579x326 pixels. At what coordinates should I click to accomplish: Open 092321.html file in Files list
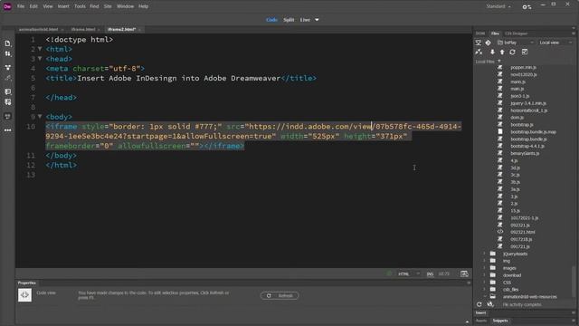[523, 232]
